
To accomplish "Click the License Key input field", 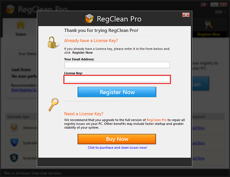I will [x=117, y=79].
